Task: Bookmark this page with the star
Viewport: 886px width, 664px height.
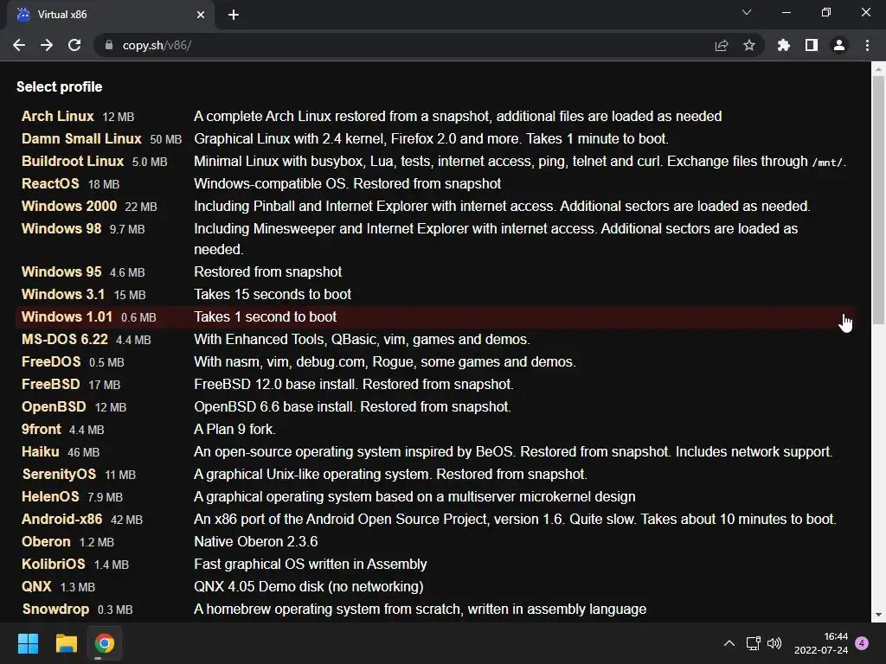Action: (x=749, y=45)
